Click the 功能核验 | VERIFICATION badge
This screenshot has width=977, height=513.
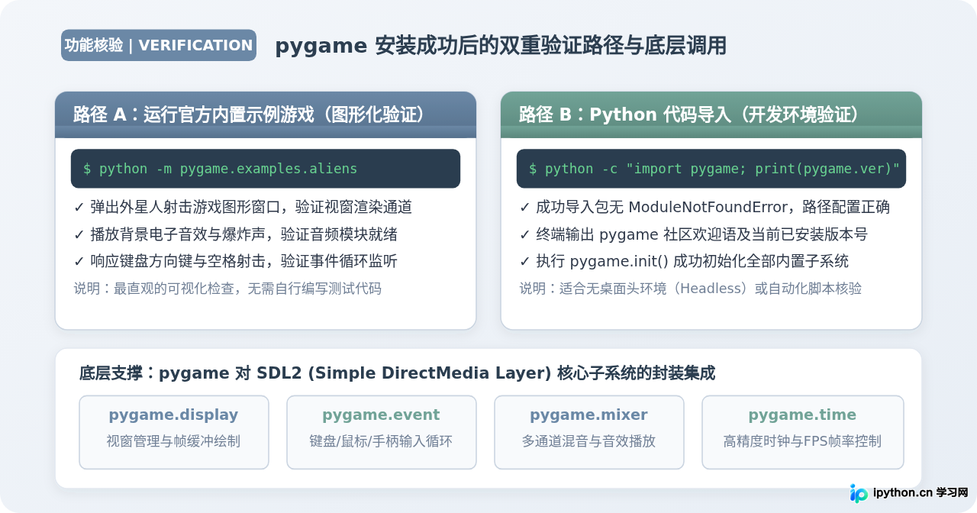point(159,45)
